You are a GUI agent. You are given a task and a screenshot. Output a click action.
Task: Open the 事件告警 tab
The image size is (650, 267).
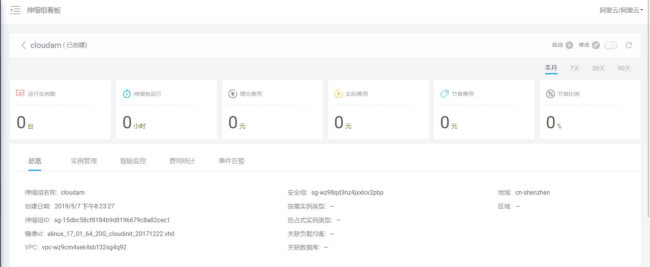(x=231, y=161)
